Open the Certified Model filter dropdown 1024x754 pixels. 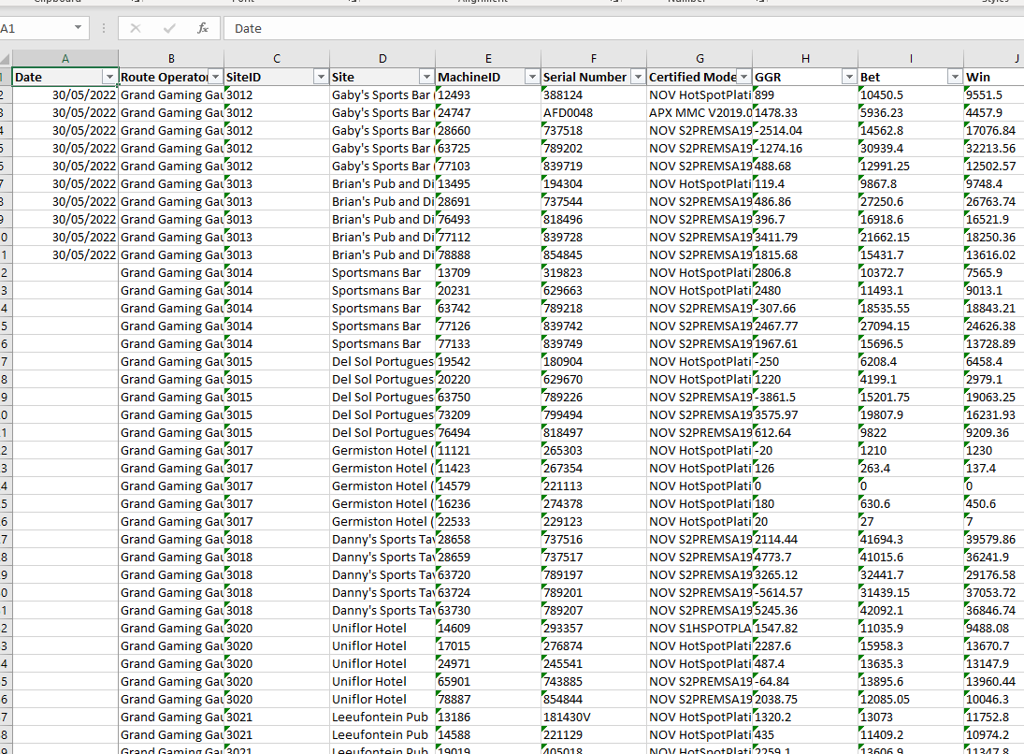(744, 77)
